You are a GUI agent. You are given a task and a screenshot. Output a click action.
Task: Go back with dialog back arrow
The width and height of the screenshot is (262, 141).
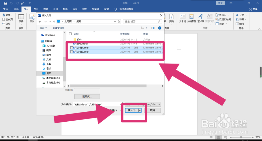[40, 21]
